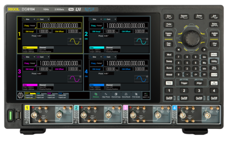The image size is (228, 142).
Task: Select the Noise waveform key
Action: tap(214, 25)
